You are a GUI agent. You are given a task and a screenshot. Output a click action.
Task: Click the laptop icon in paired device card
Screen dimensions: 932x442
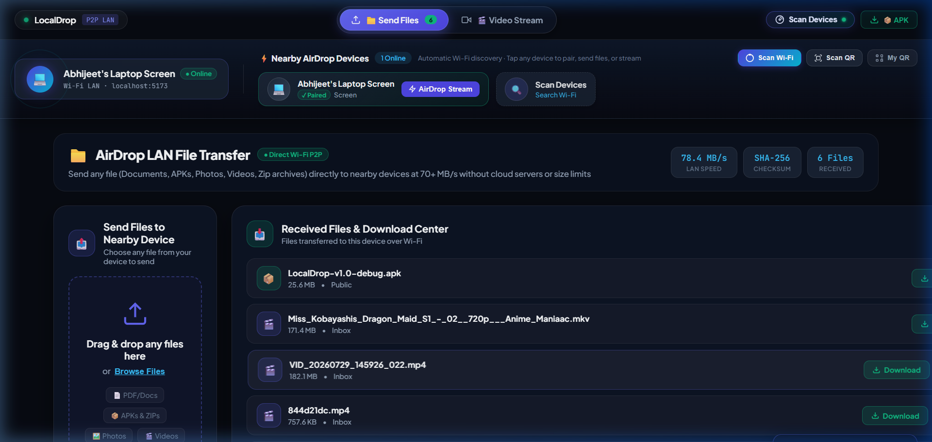click(279, 89)
